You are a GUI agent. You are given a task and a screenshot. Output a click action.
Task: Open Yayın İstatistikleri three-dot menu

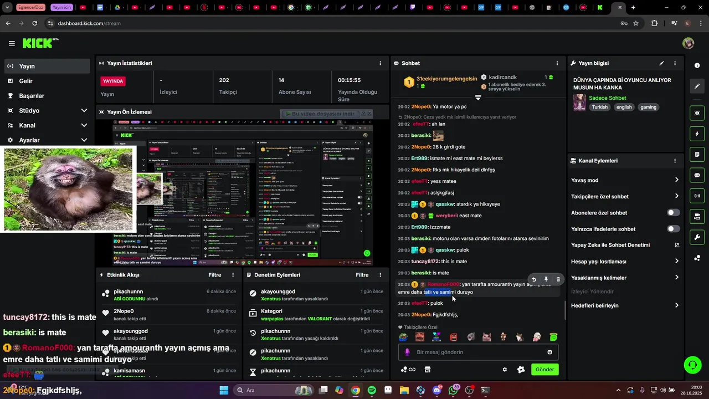pos(380,63)
